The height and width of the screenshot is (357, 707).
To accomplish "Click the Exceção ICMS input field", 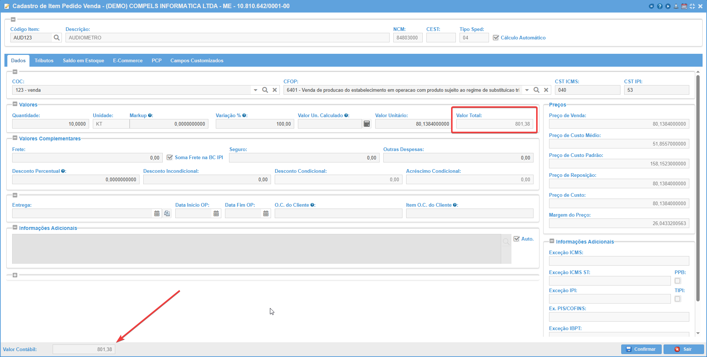I will 619,261.
